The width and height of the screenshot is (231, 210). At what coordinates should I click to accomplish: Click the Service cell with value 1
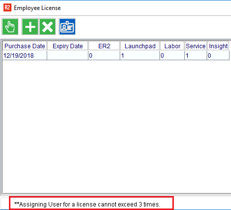click(x=196, y=55)
